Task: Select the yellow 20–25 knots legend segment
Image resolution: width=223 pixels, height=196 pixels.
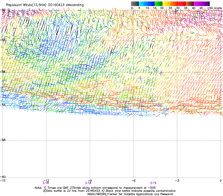Action: tap(166, 4)
